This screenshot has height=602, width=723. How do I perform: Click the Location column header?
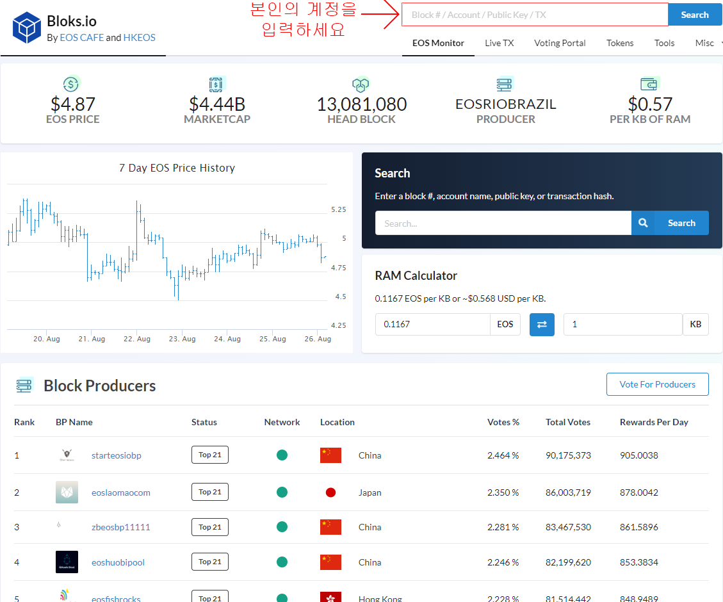click(337, 422)
